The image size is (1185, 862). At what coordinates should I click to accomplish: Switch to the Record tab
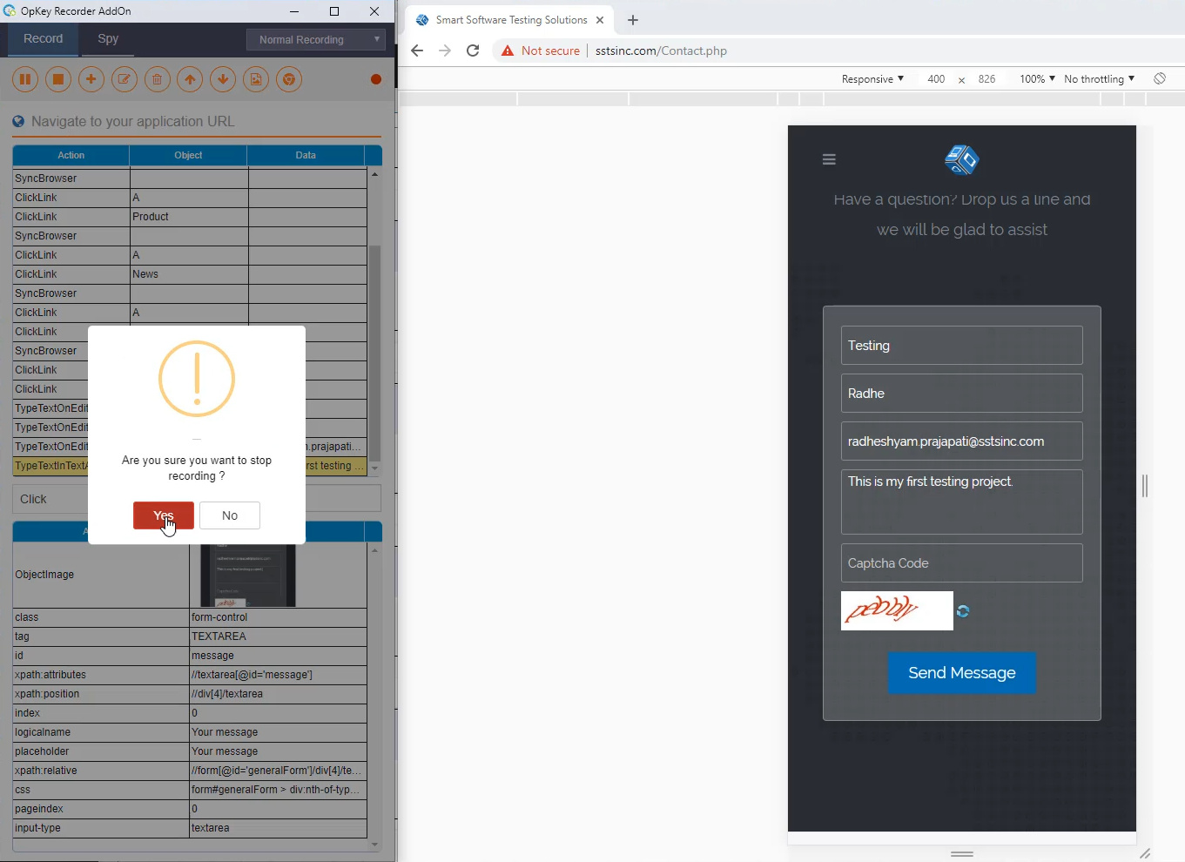point(44,39)
